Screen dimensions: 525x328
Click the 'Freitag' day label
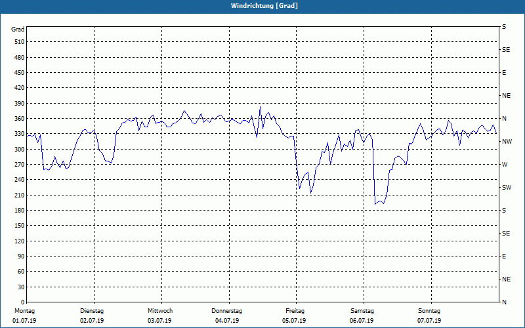pos(295,311)
